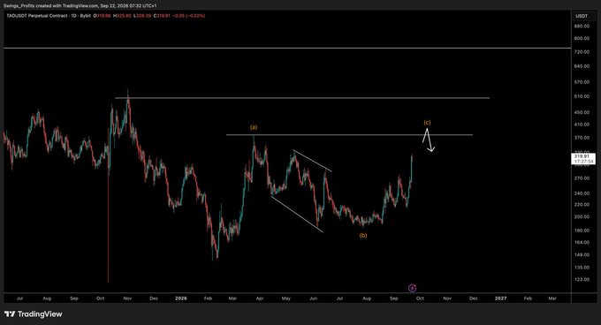Click the 123.00 price axis label
The height and width of the screenshot is (325, 601).
pyautogui.click(x=582, y=279)
